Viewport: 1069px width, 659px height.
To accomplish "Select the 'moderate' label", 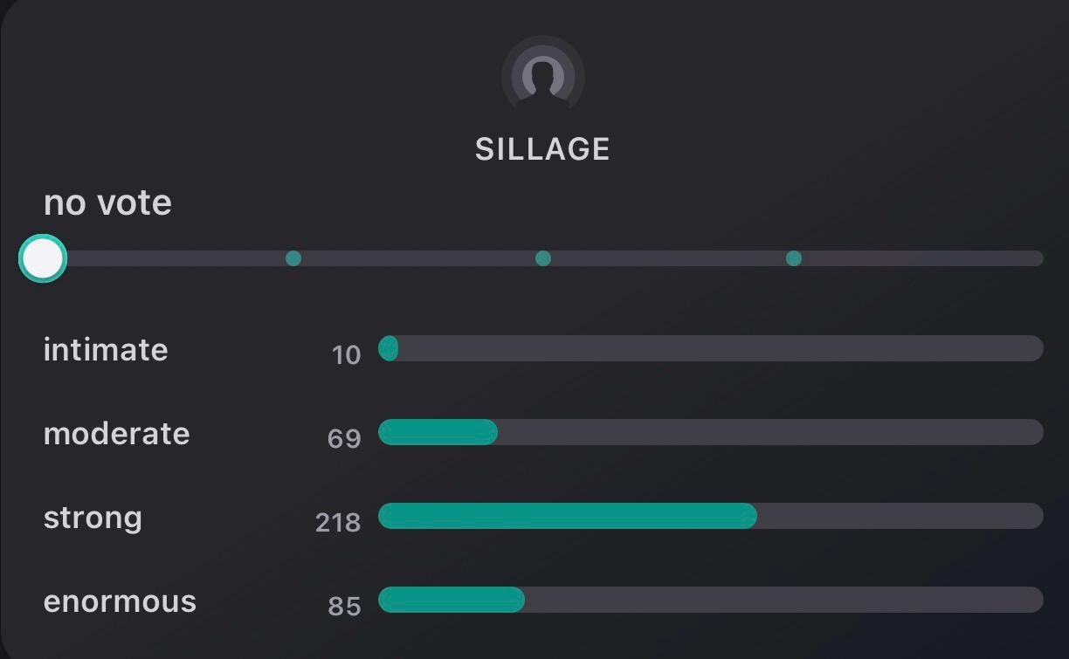I will click(x=116, y=433).
